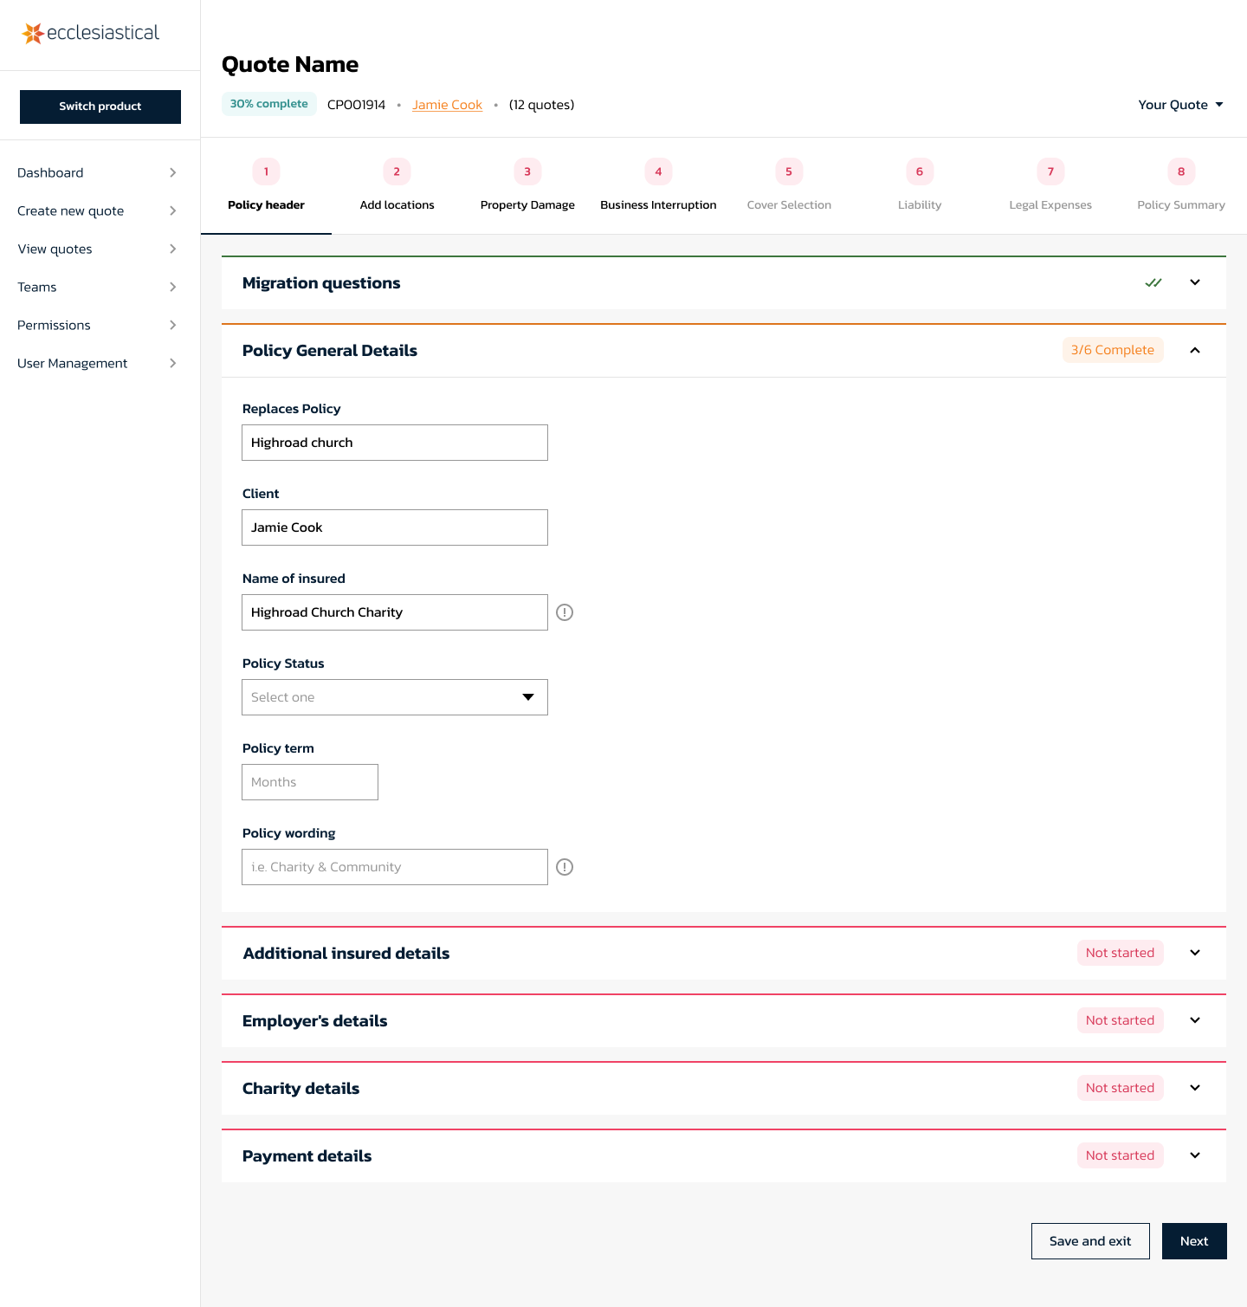This screenshot has height=1307, width=1247.
Task: Expand the Payment details section
Action: (x=1195, y=1155)
